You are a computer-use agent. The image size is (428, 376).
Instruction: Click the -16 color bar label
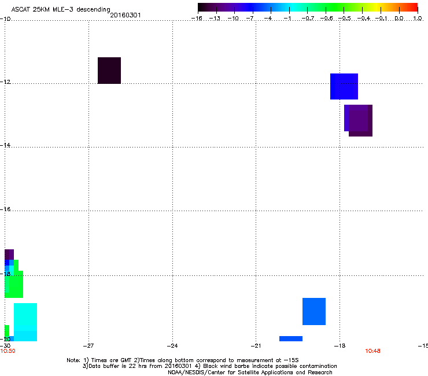[x=197, y=19]
